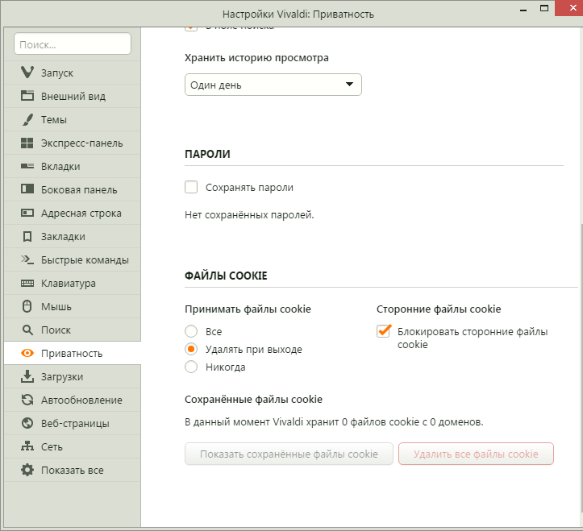Open the Один день history dropdown
The height and width of the screenshot is (531, 583).
273,85
